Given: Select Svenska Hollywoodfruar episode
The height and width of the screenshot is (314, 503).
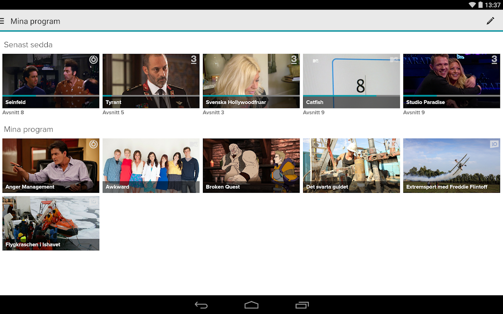Looking at the screenshot, I should pyautogui.click(x=251, y=81).
